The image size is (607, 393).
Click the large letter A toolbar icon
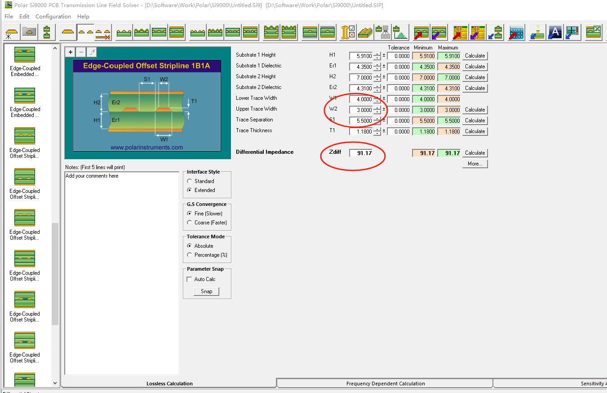(x=555, y=32)
